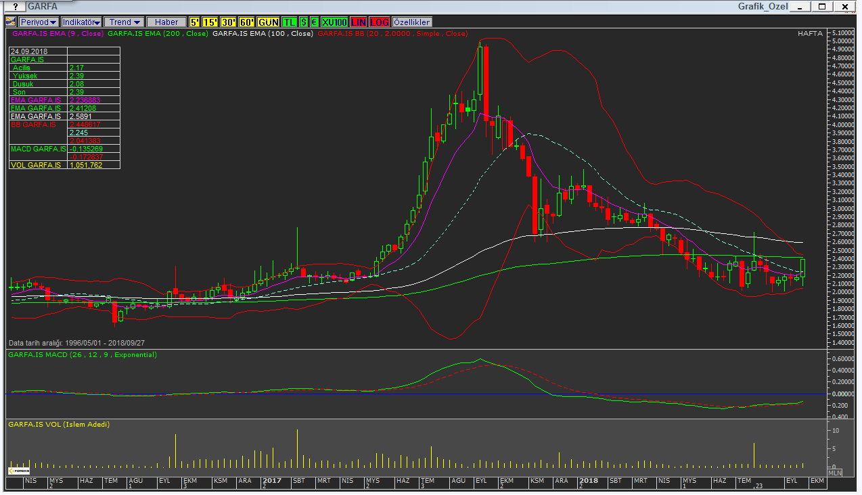
Task: Click the 5.00000 price axis label
Action: [844, 41]
